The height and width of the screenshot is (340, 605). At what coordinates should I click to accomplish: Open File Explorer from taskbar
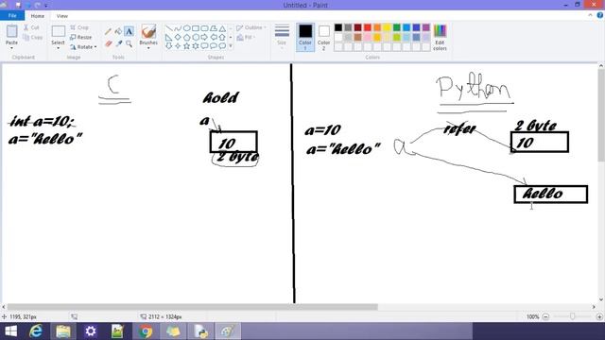(63, 331)
